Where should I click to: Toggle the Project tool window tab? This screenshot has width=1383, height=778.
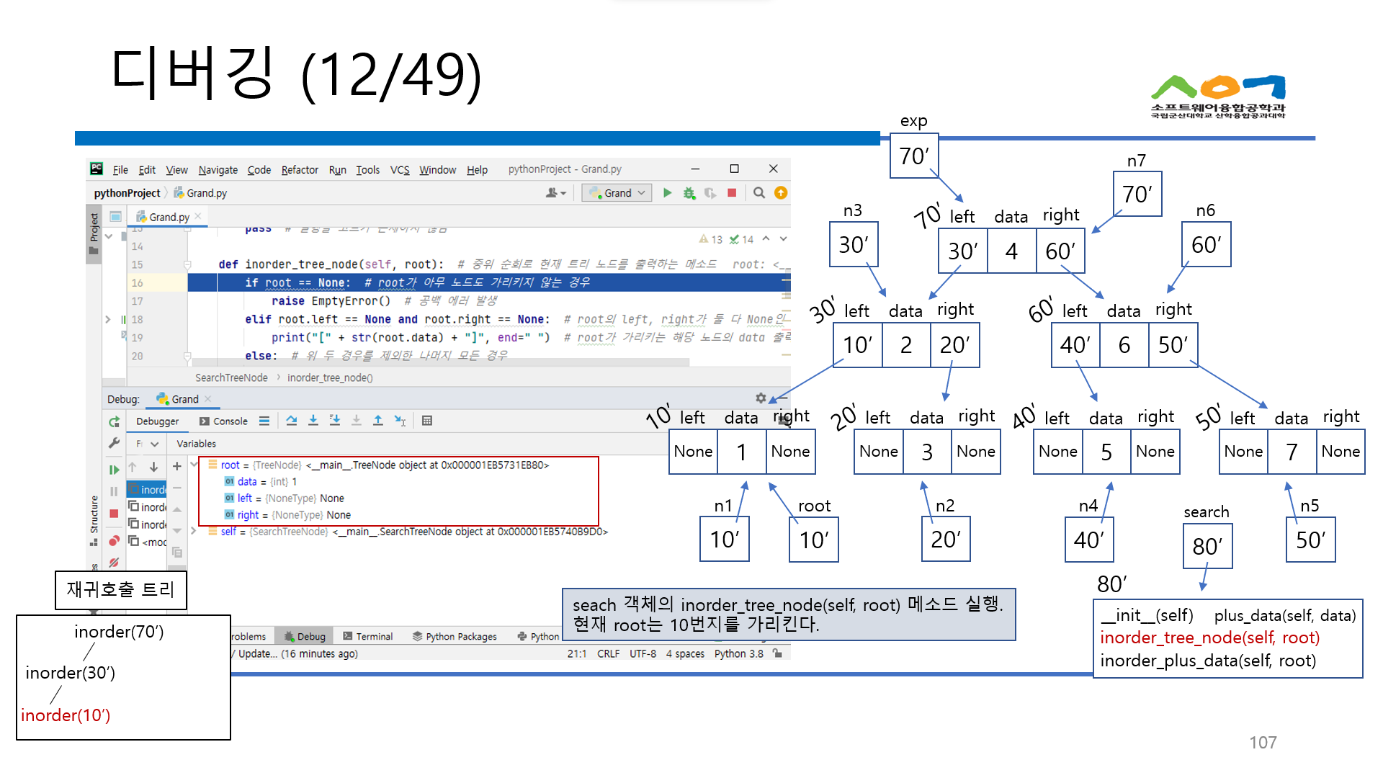[x=94, y=234]
